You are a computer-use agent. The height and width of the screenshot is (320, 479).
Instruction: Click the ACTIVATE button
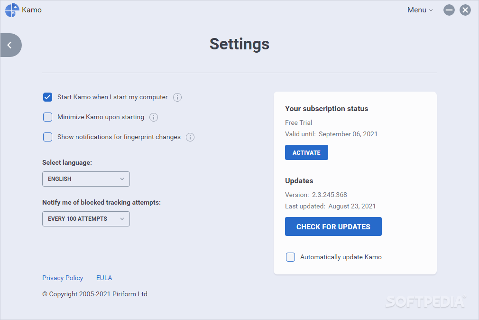[306, 152]
